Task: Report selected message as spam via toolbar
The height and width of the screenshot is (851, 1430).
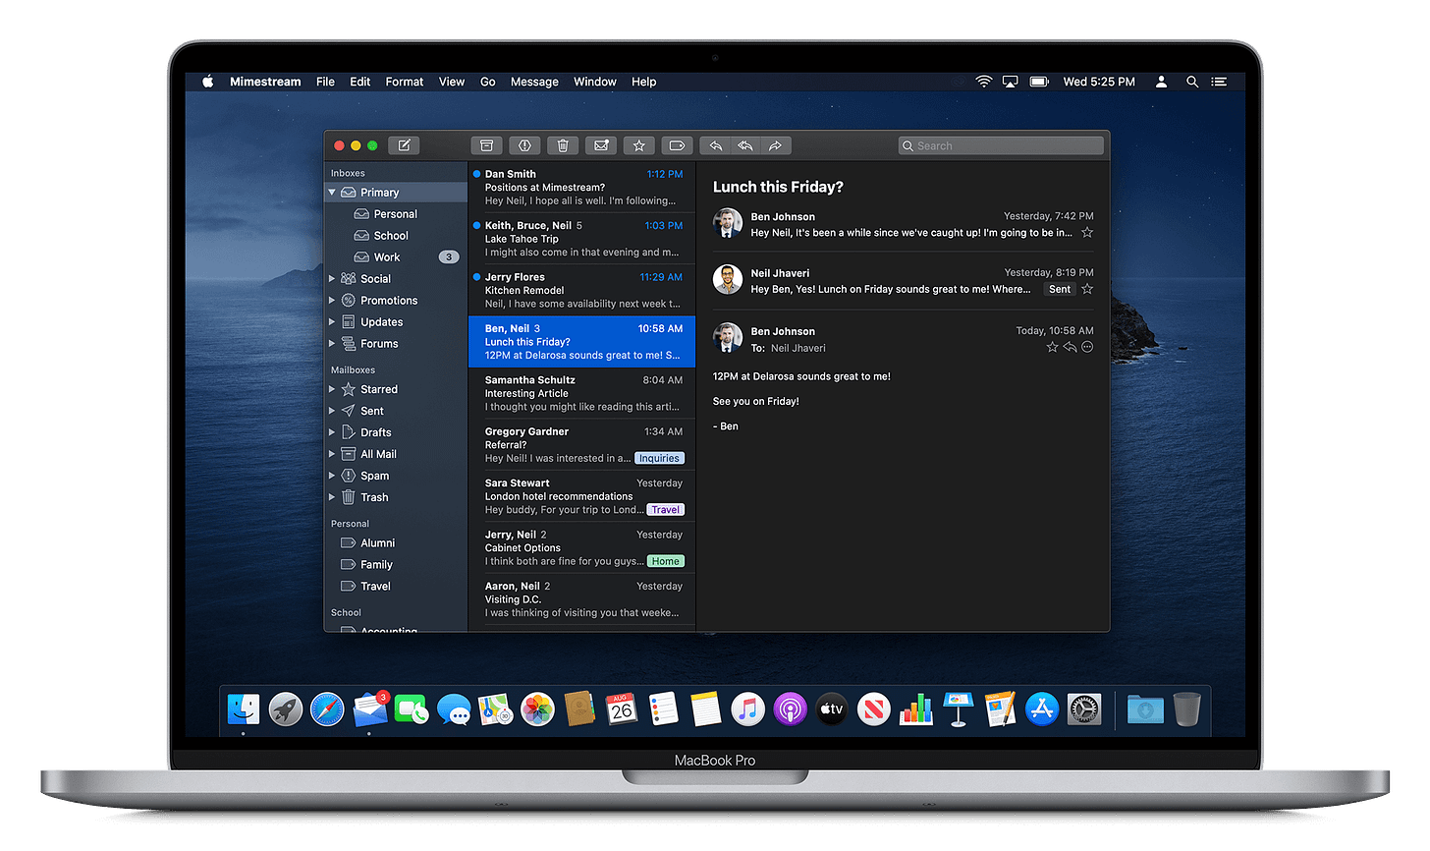Action: pos(524,145)
